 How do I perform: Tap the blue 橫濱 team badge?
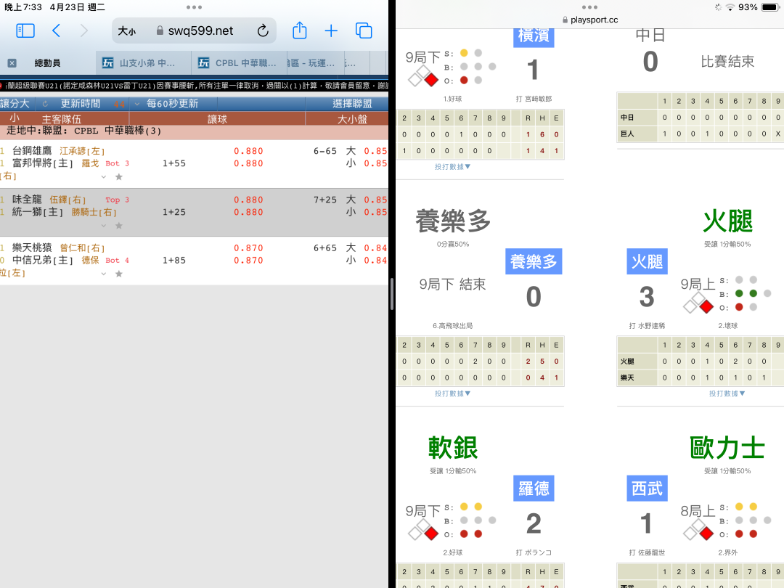pyautogui.click(x=534, y=36)
